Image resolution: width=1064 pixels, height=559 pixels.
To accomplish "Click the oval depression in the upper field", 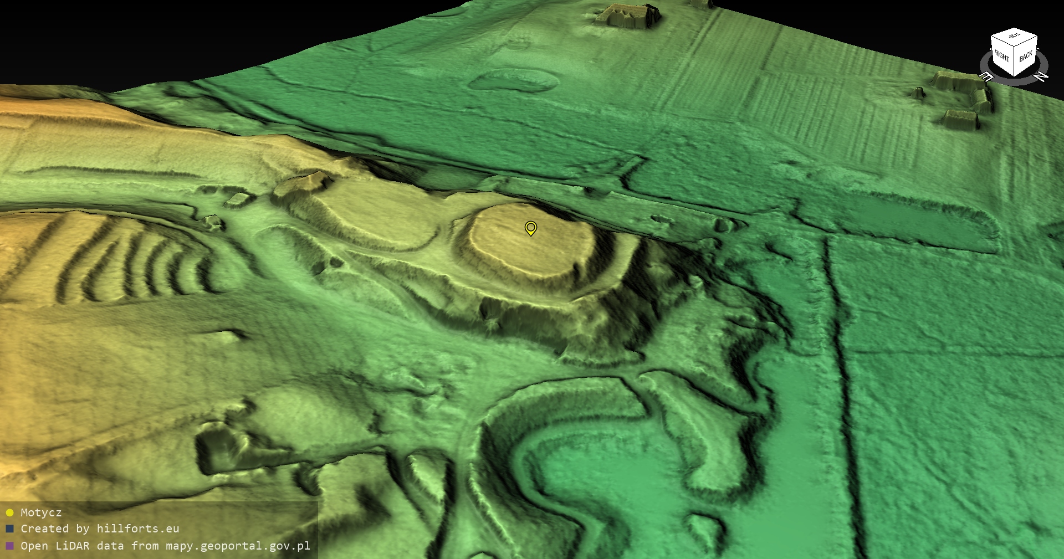I will pos(513,80).
